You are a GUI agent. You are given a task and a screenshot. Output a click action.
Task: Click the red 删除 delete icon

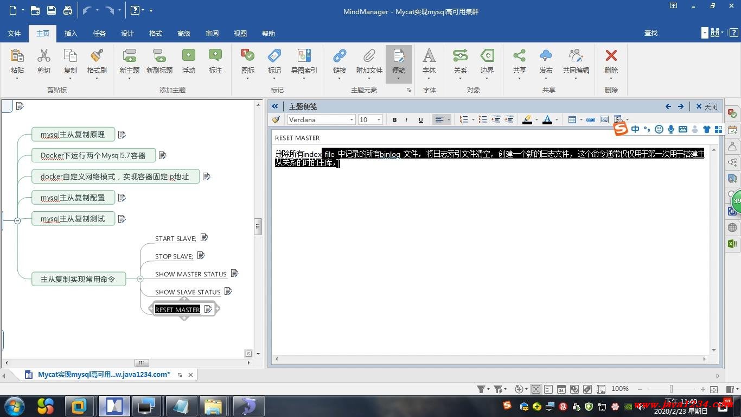coord(611,55)
